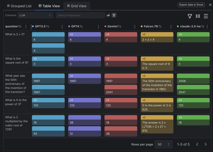Focus the Search responses field
Image resolution: width=213 pixels, height=152 pixels.
[x=80, y=15]
